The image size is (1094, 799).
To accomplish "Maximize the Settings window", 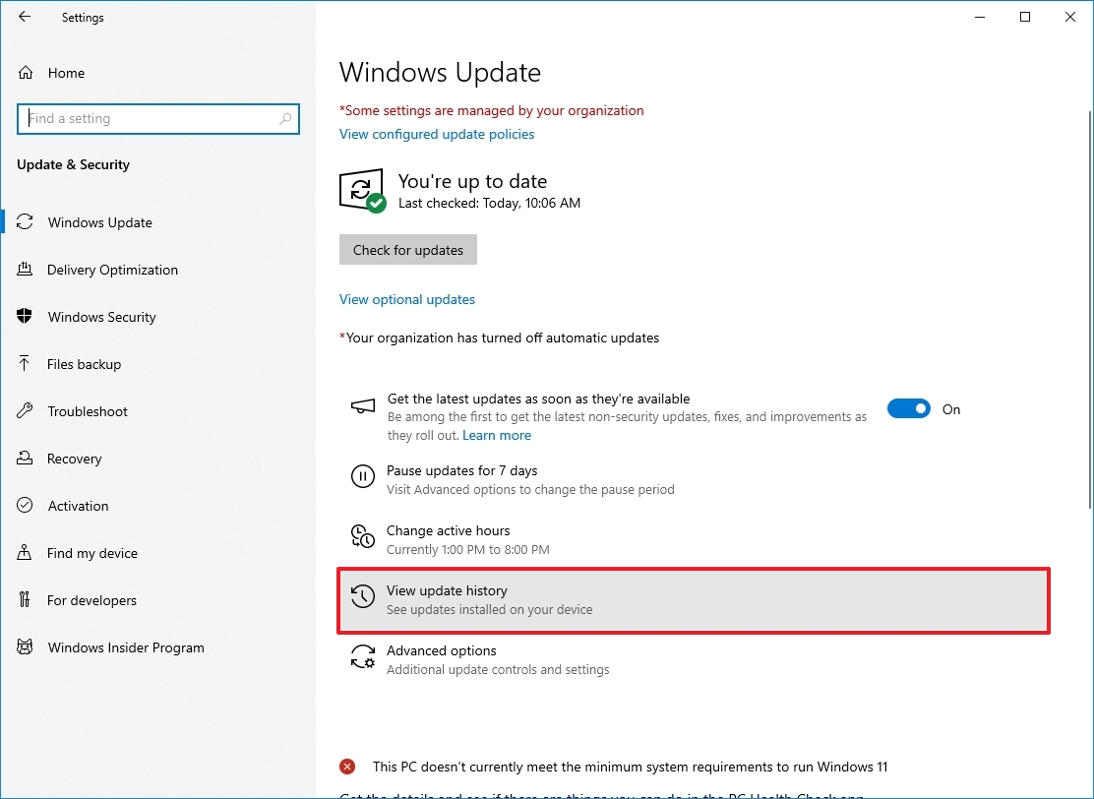I will 1025,17.
